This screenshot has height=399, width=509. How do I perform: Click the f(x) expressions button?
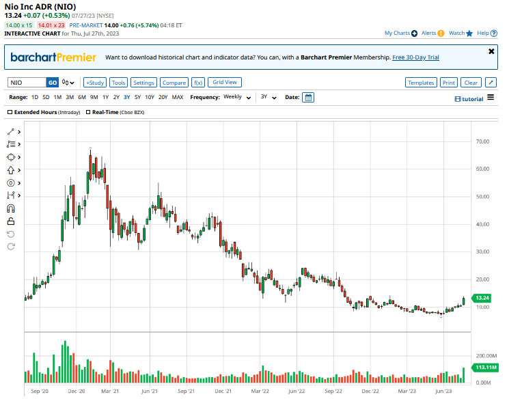[198, 83]
